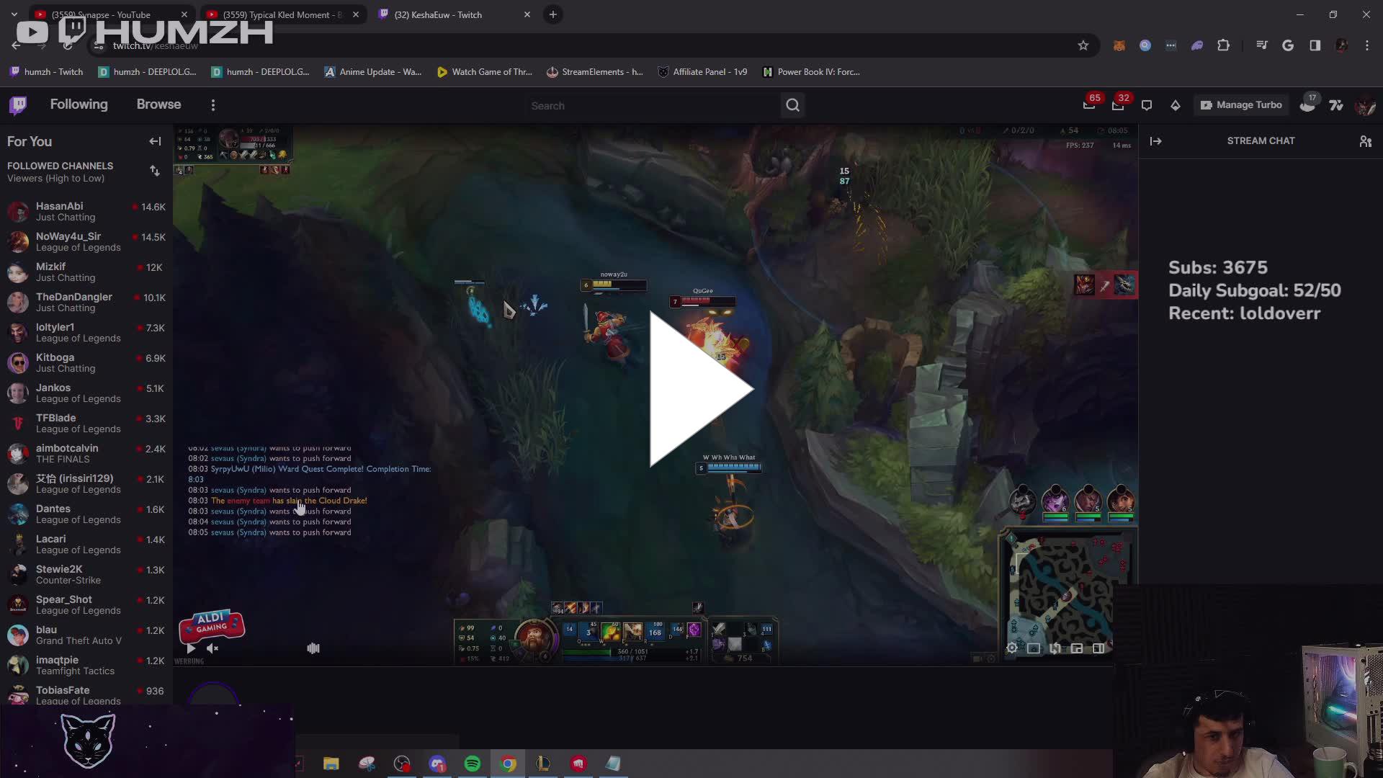Open Manage Turbo
Screen dimensions: 1383x778
click(x=1241, y=105)
